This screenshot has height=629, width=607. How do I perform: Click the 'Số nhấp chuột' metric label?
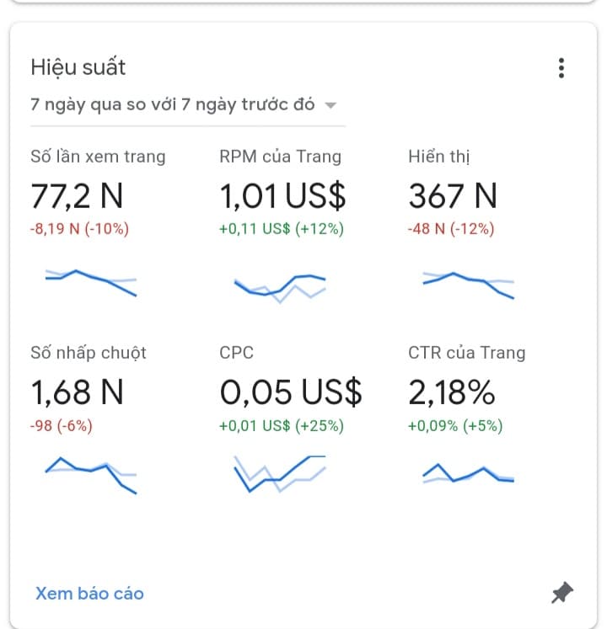click(x=89, y=353)
